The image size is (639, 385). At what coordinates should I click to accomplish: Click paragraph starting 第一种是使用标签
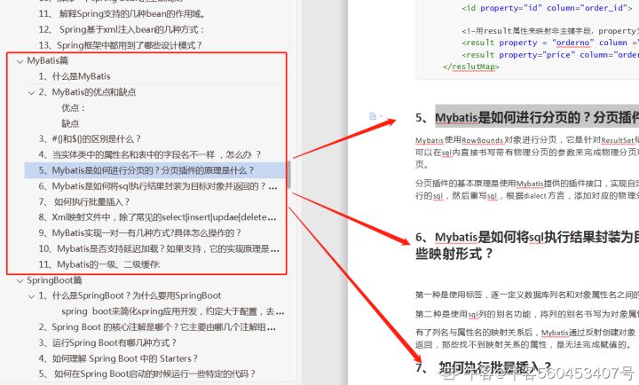tap(527, 295)
